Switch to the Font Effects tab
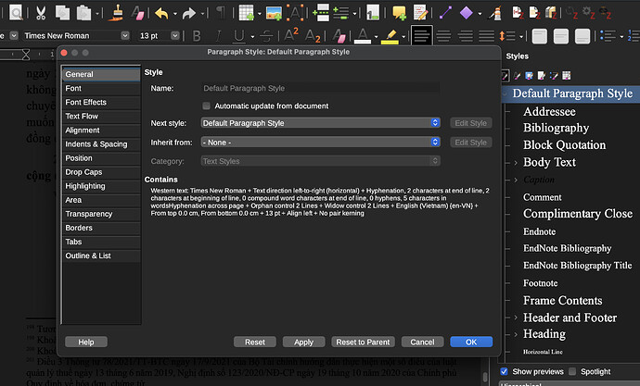This screenshot has height=386, width=640. (x=101, y=102)
